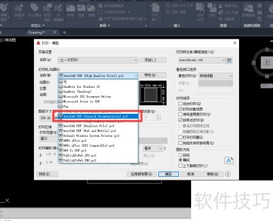Toggle 打开打印戳记 (plot stamp) checkbox
The height and width of the screenshot is (221, 273).
pos(180,137)
